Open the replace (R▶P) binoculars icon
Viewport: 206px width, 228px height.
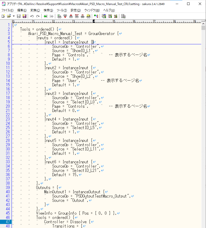77,16
